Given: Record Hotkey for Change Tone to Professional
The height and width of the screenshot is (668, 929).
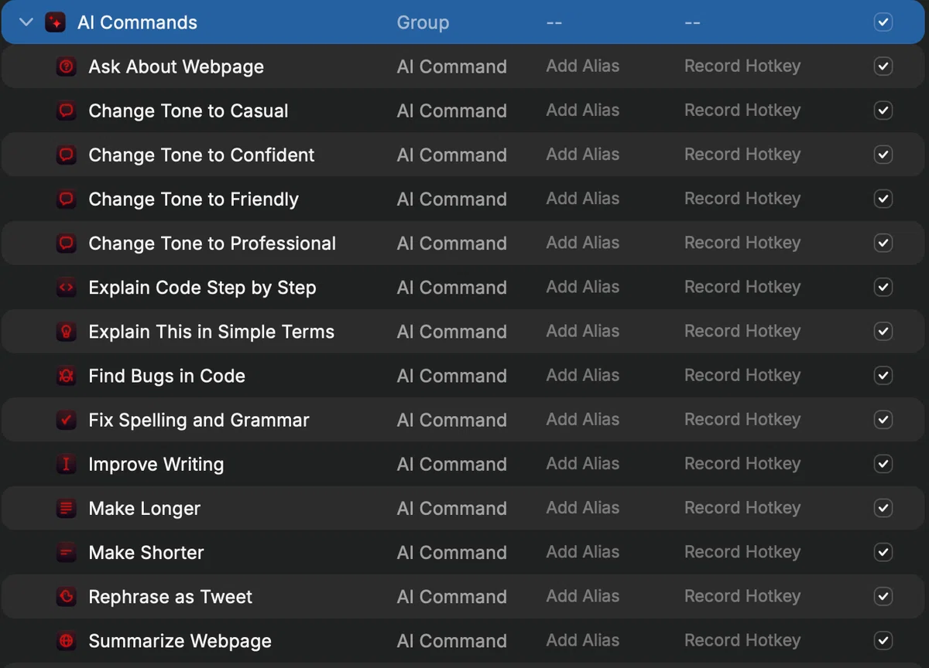Looking at the screenshot, I should pyautogui.click(x=742, y=243).
